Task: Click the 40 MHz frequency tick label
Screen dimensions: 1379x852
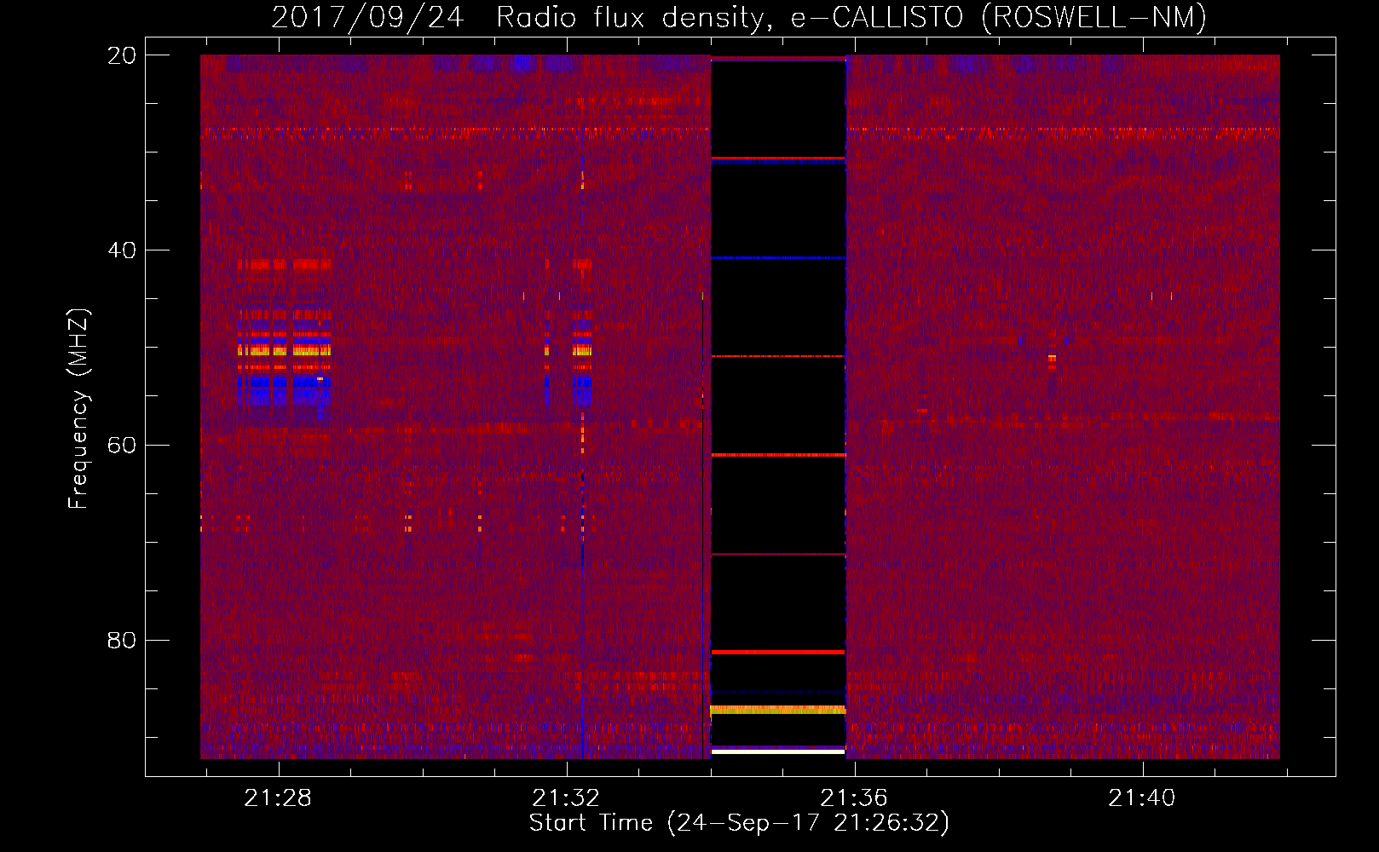Action: point(122,250)
